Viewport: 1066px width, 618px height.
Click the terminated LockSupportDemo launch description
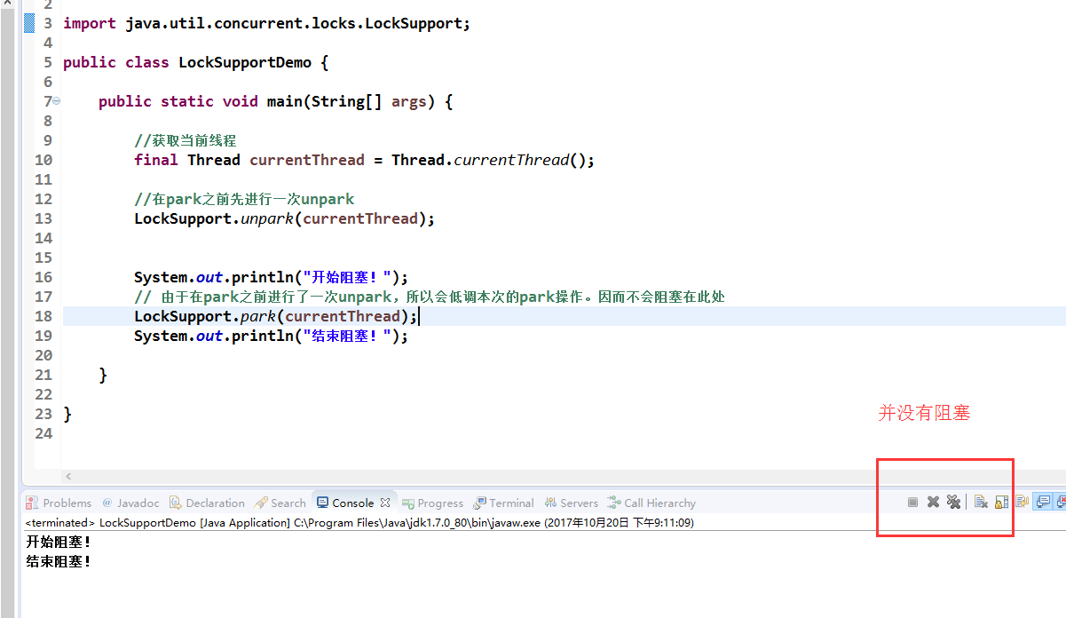[359, 523]
